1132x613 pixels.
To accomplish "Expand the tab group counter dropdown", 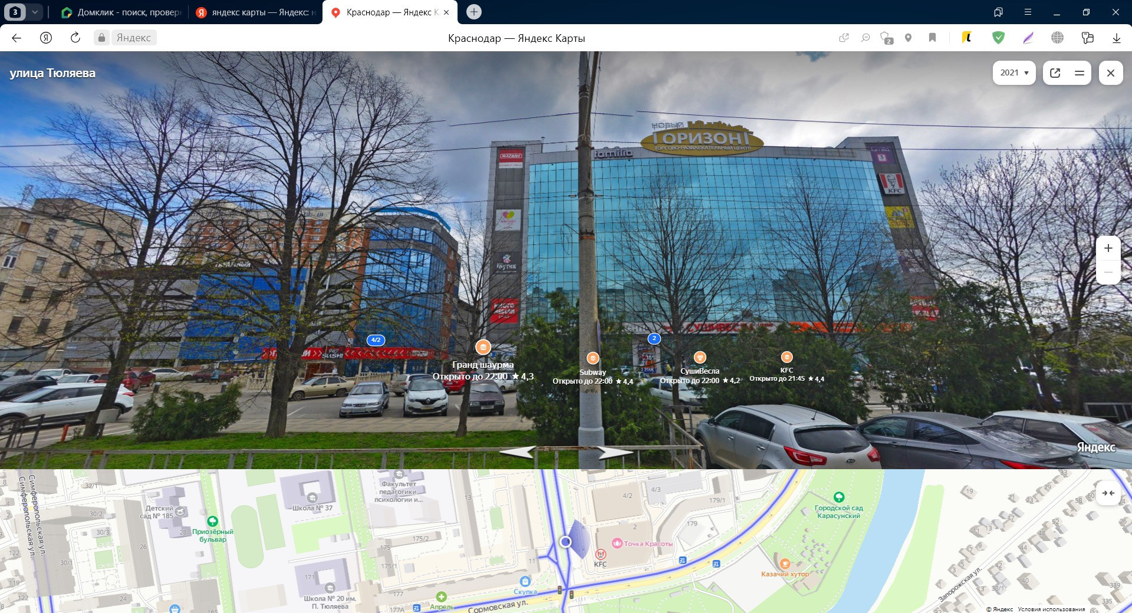I will (x=35, y=12).
